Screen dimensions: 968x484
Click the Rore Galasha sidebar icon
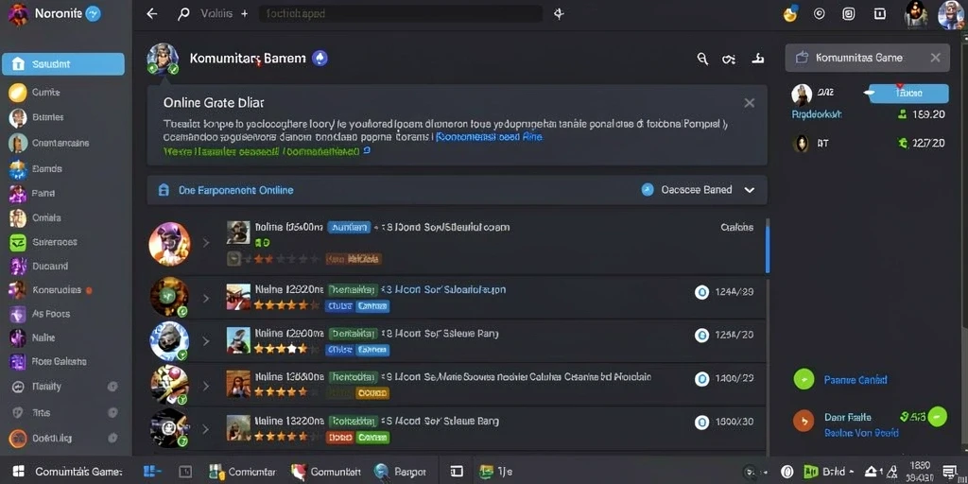pos(17,362)
